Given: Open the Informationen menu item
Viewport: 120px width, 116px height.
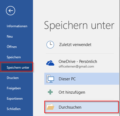Looking at the screenshot, I should point(17,26).
